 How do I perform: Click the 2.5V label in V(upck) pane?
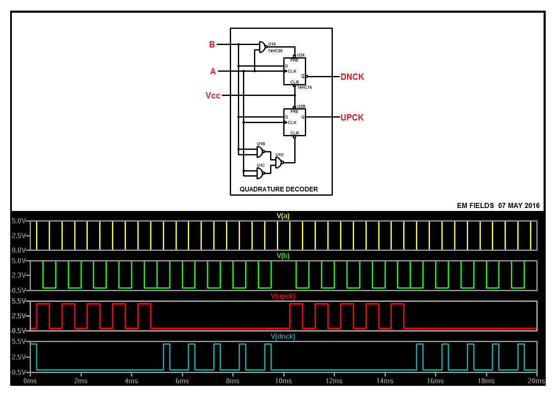[19, 316]
